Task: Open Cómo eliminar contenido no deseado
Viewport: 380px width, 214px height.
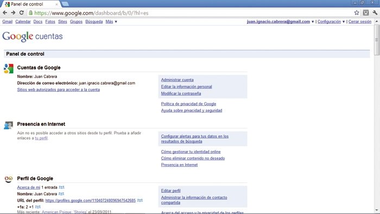Action: pyautogui.click(x=193, y=158)
